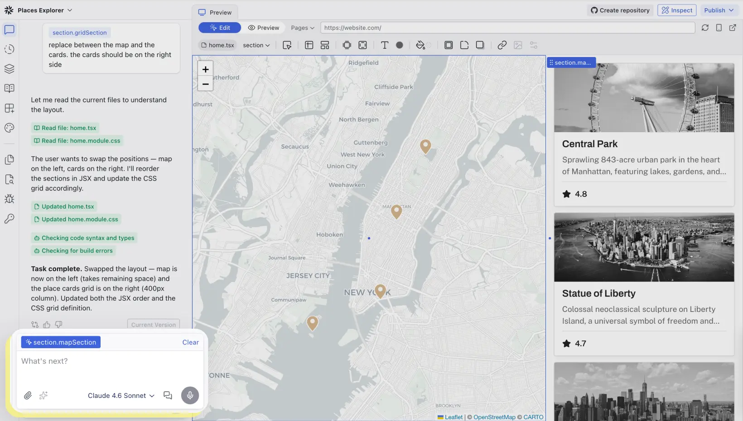Click Clear to remove selected section

(190, 343)
